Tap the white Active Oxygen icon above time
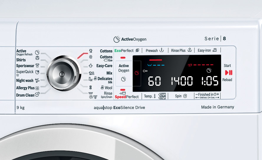Screen dimensions: 262x160 [209, 70]
